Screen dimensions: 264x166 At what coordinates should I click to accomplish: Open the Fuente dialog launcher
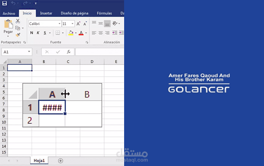click(x=87, y=42)
